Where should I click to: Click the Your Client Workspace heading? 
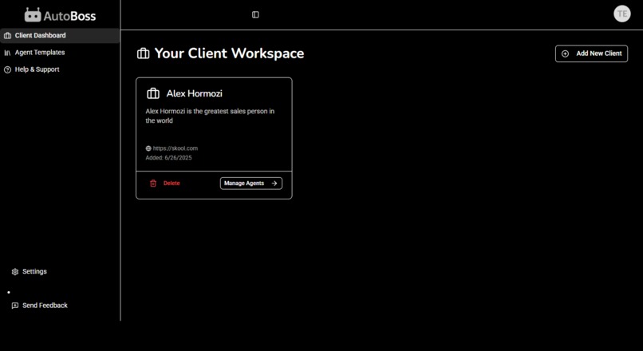229,53
